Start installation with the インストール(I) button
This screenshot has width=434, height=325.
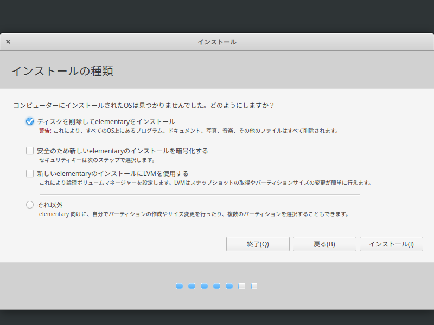tap(391, 244)
